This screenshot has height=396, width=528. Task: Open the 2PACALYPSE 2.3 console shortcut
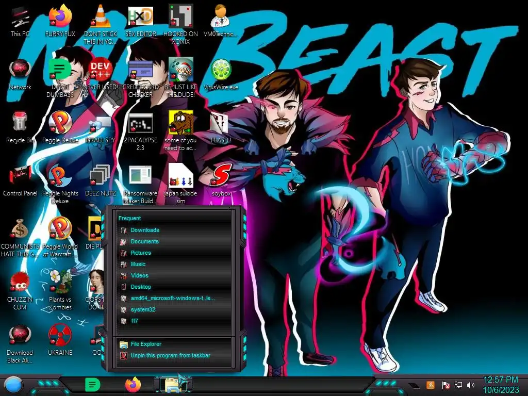point(141,131)
